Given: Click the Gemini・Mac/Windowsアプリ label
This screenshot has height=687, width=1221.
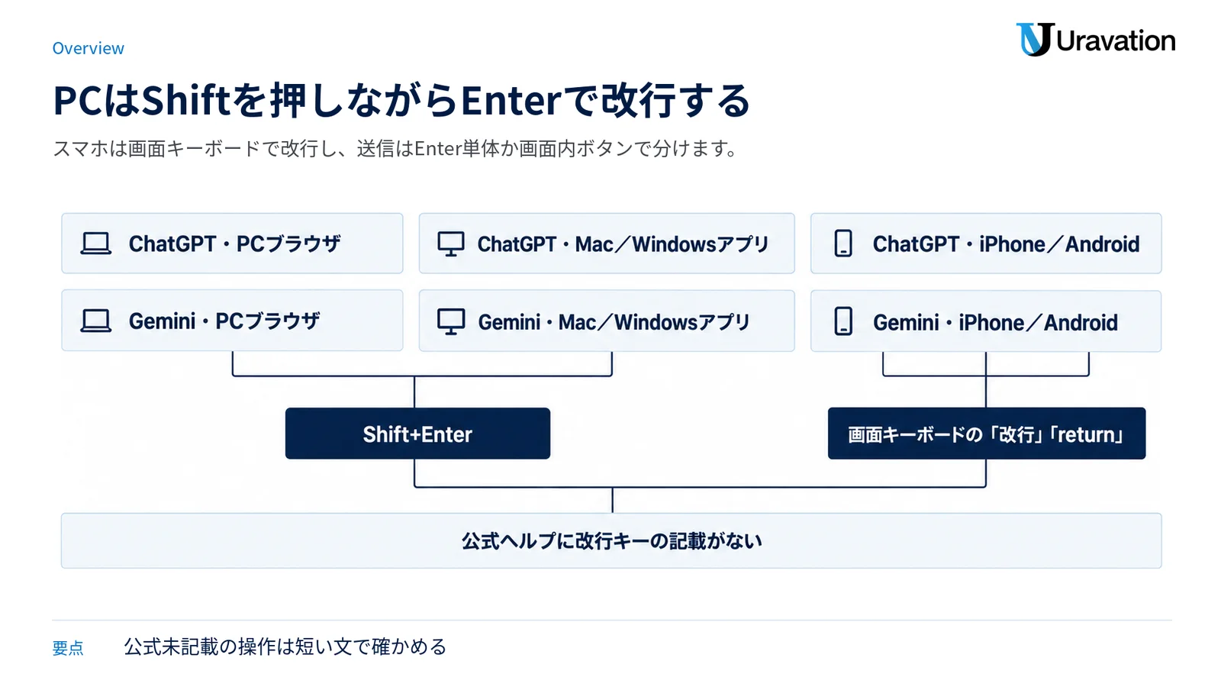Looking at the screenshot, I should click(x=614, y=322).
